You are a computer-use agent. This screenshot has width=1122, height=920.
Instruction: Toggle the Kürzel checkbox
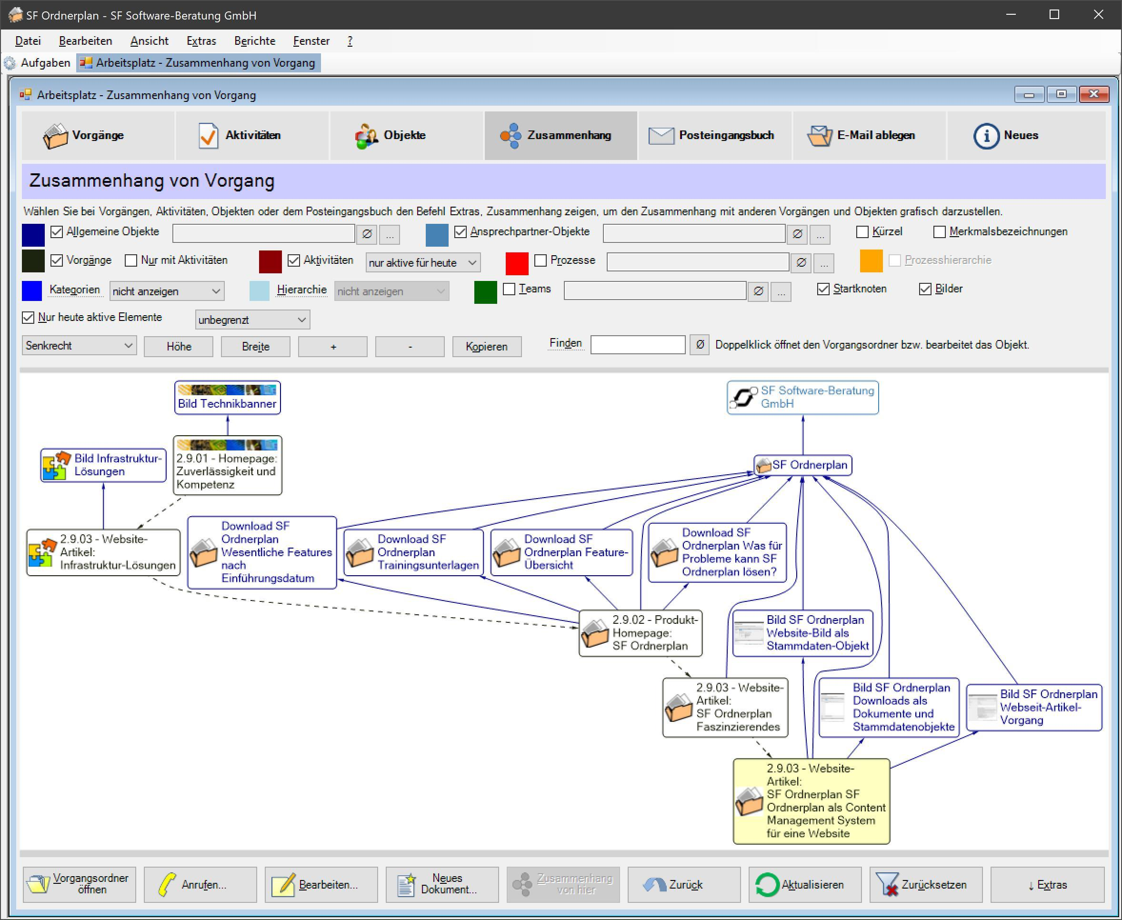coord(862,232)
